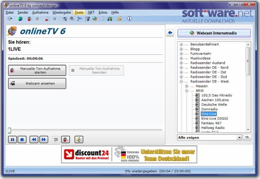260x179 pixels.
Task: Click the green-blue globe toolbar icon
Action: pos(20,19)
